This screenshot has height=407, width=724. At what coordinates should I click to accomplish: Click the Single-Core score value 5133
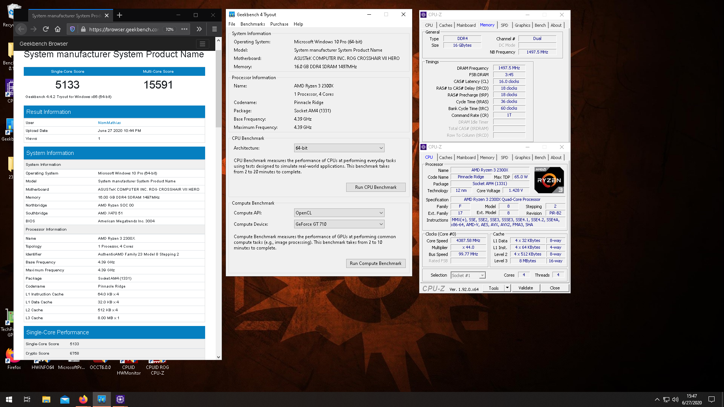pos(67,85)
